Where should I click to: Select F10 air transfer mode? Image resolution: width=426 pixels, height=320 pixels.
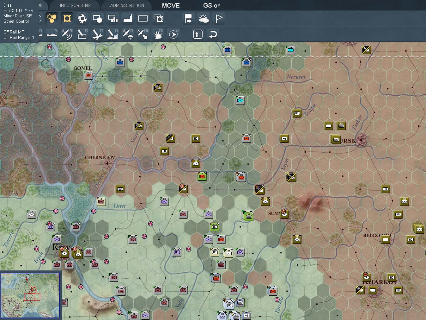[x=143, y=34]
